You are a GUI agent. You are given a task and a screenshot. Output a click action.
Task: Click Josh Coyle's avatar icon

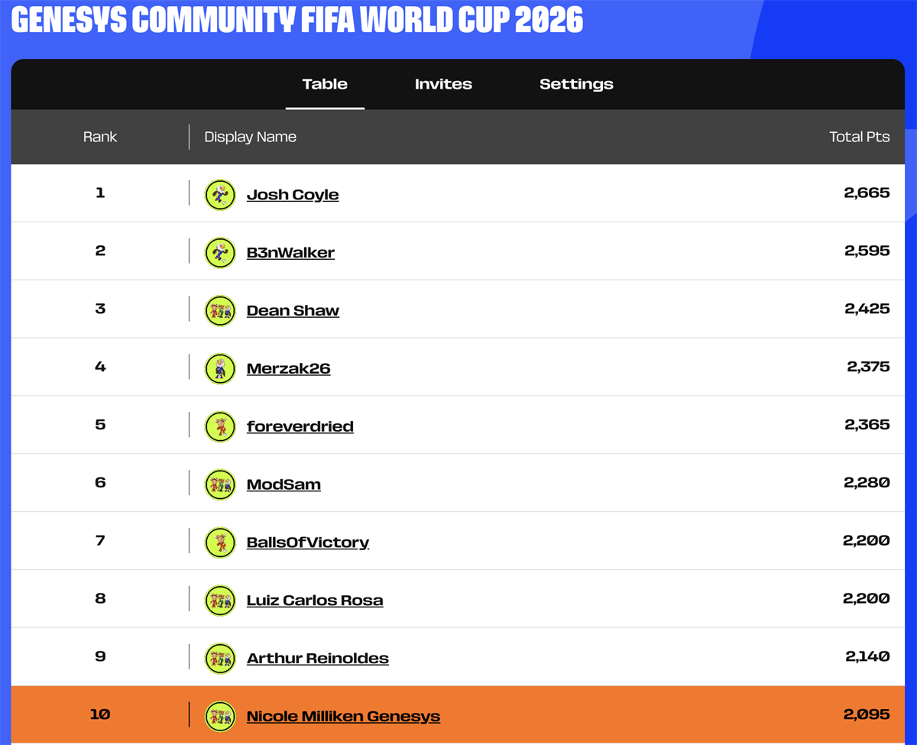(x=220, y=194)
